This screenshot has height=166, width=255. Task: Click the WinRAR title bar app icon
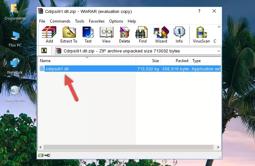pyautogui.click(x=40, y=11)
